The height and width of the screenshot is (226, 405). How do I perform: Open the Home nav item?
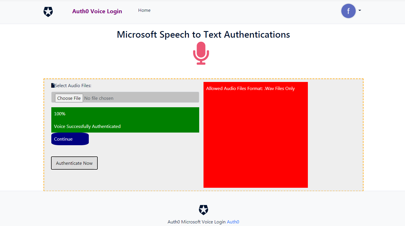pyautogui.click(x=144, y=10)
